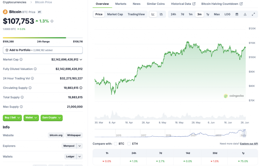Click the #1 rank badge
The width and height of the screenshot is (259, 166).
pos(39,12)
